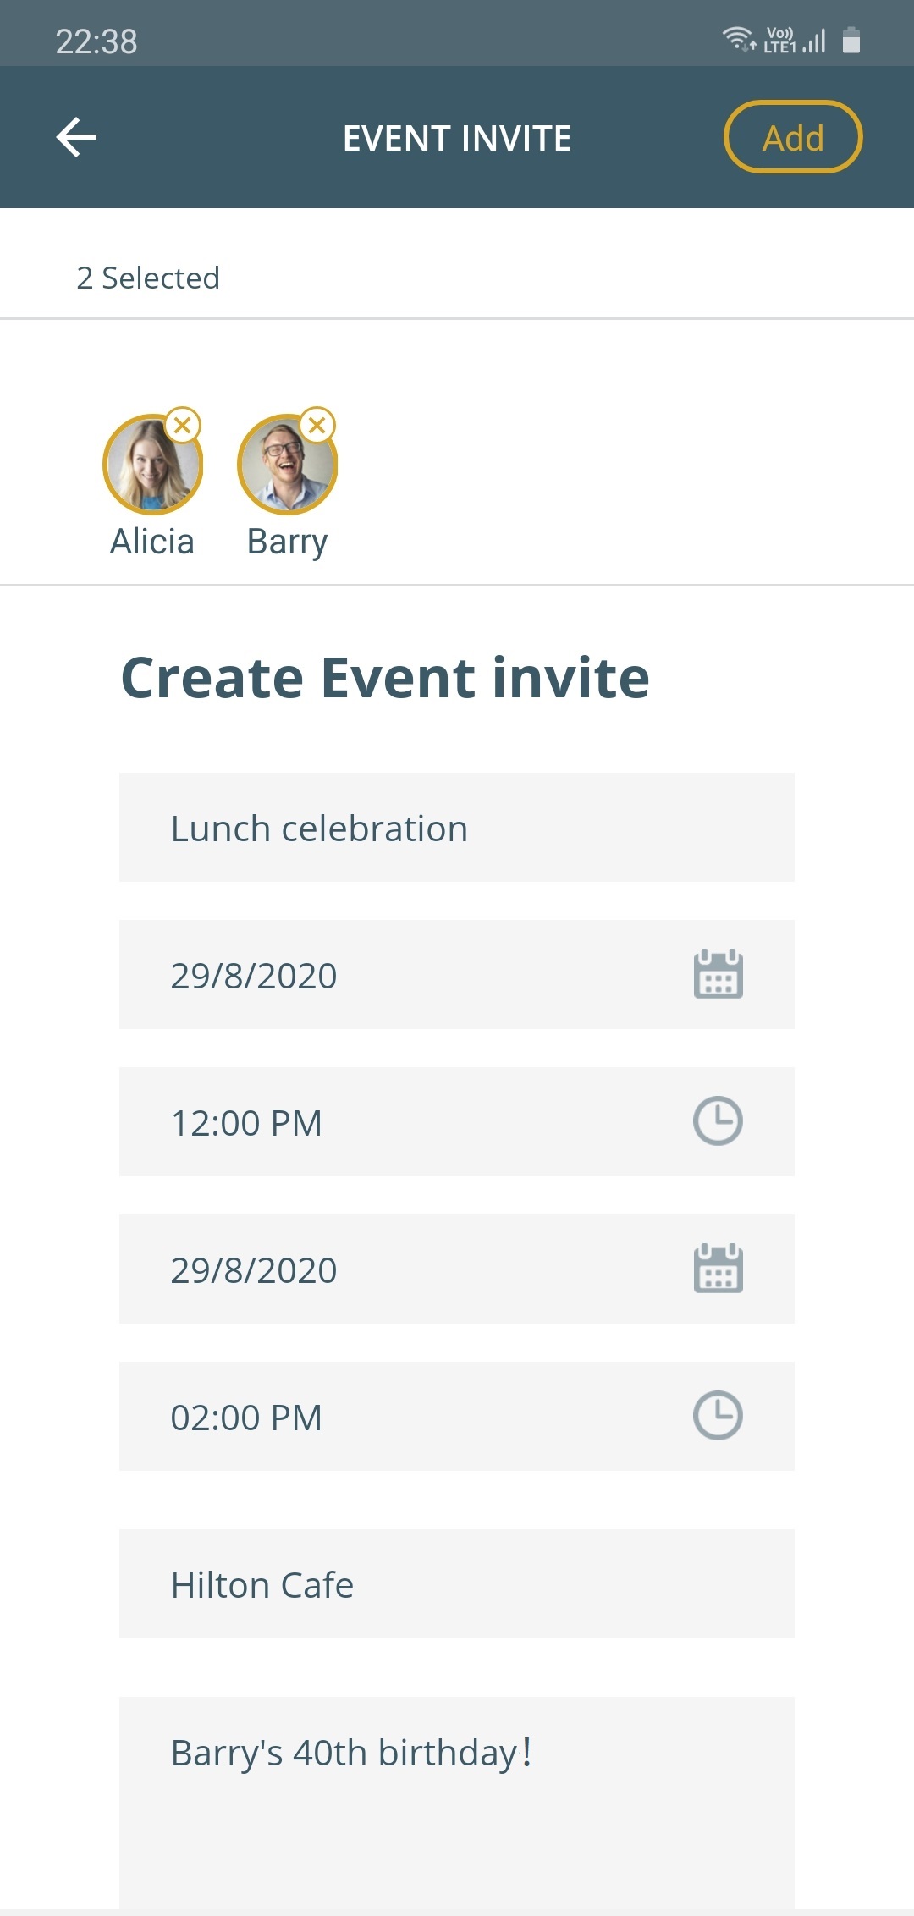Screen dimensions: 914x1916
Task: Click the Add button
Action: 793,137
